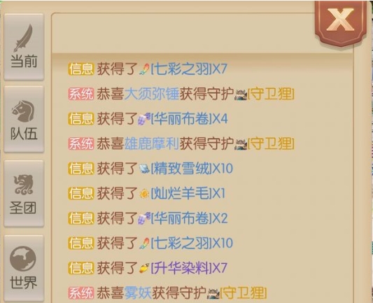The height and width of the screenshot is (303, 373).
Task: Click the golden wool icon beside 灿烂羊毛
Action: pos(144,194)
